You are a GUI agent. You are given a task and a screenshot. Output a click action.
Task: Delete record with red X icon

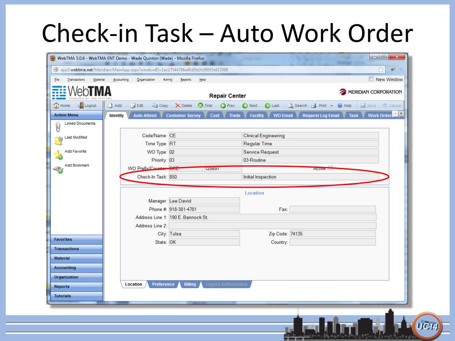pos(184,106)
